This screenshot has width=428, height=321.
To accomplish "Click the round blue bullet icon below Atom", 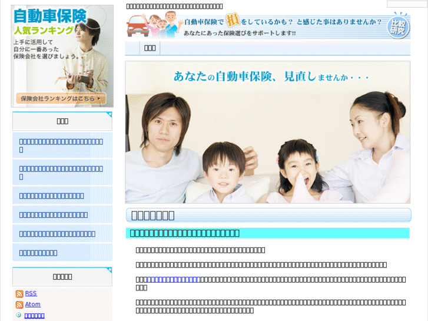I will coord(19,315).
